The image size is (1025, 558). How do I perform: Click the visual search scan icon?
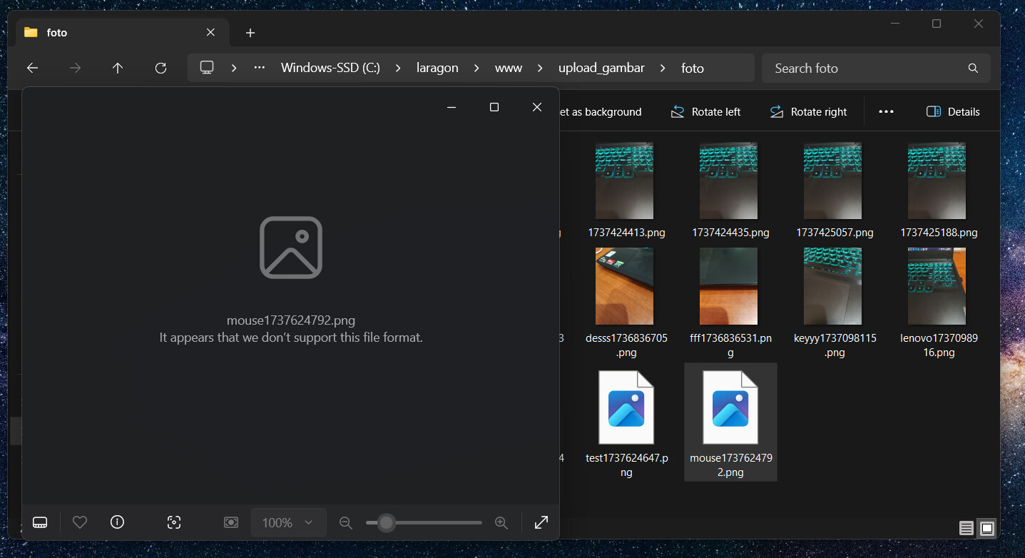174,522
